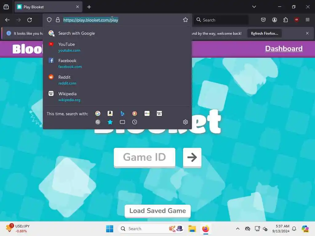The image size is (315, 236).
Task: Search this time with DuckDuckGo icon
Action: pyautogui.click(x=135, y=114)
